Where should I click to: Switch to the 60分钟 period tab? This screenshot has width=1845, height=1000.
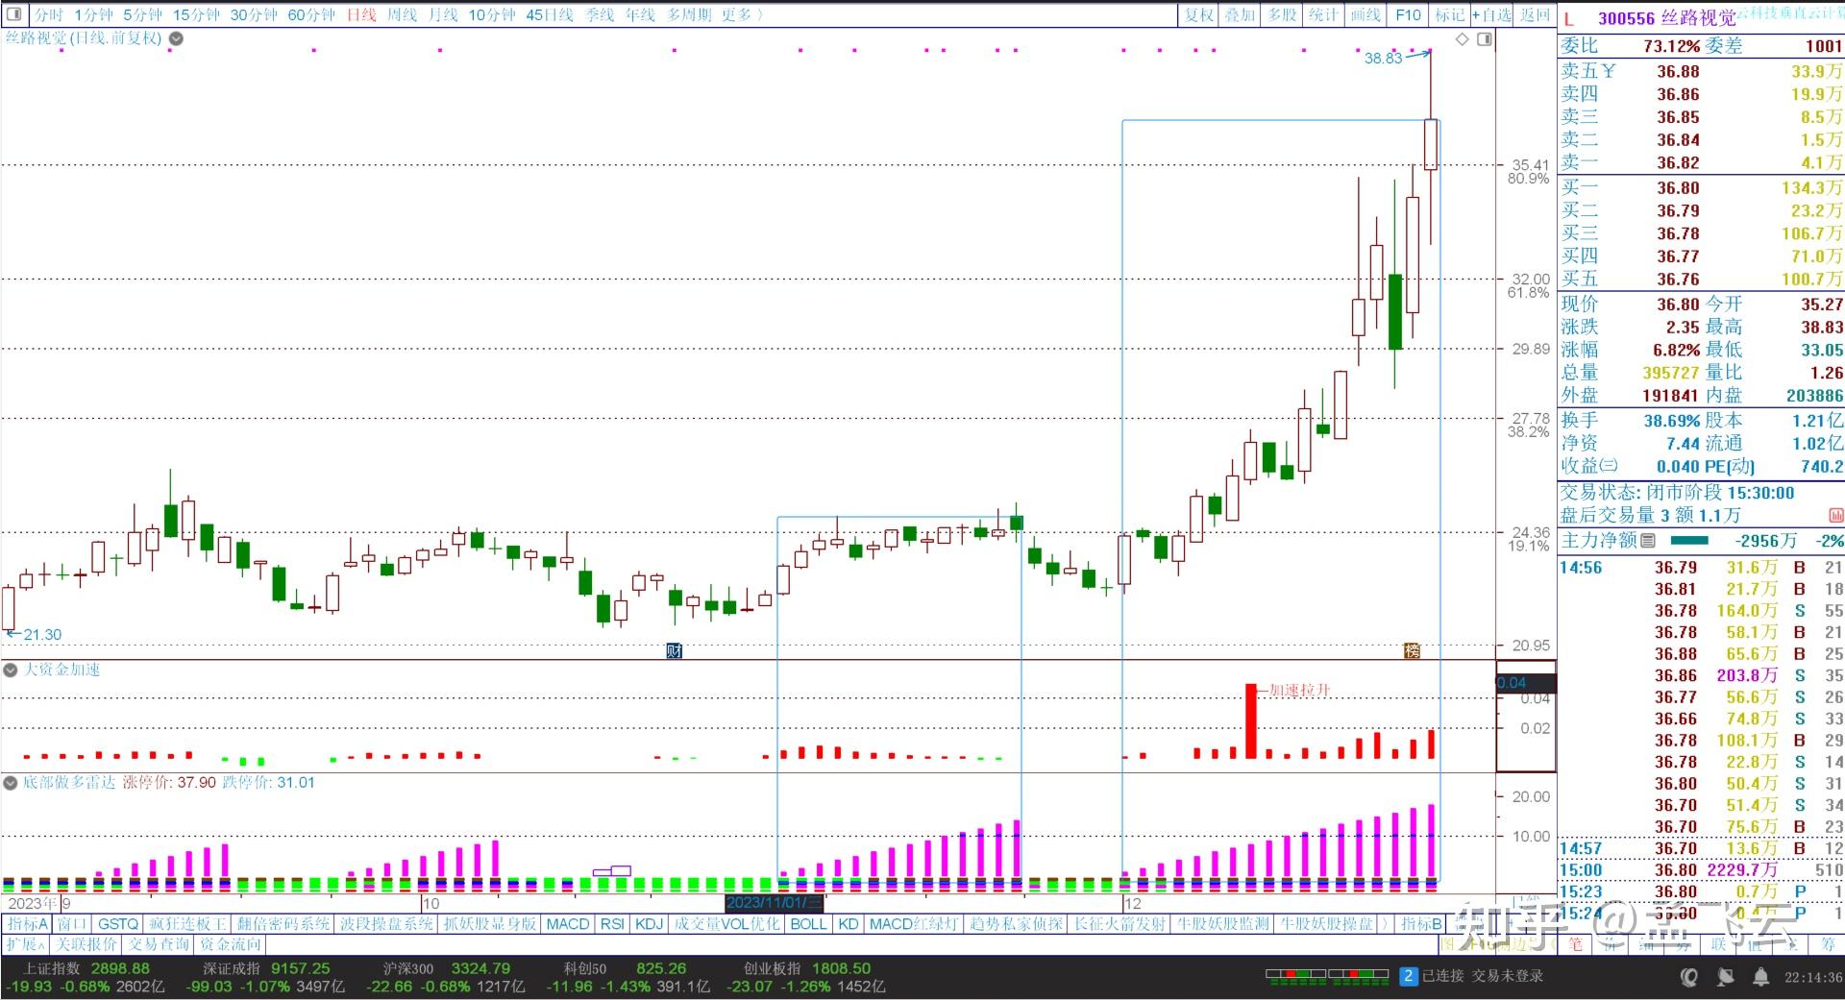311,14
